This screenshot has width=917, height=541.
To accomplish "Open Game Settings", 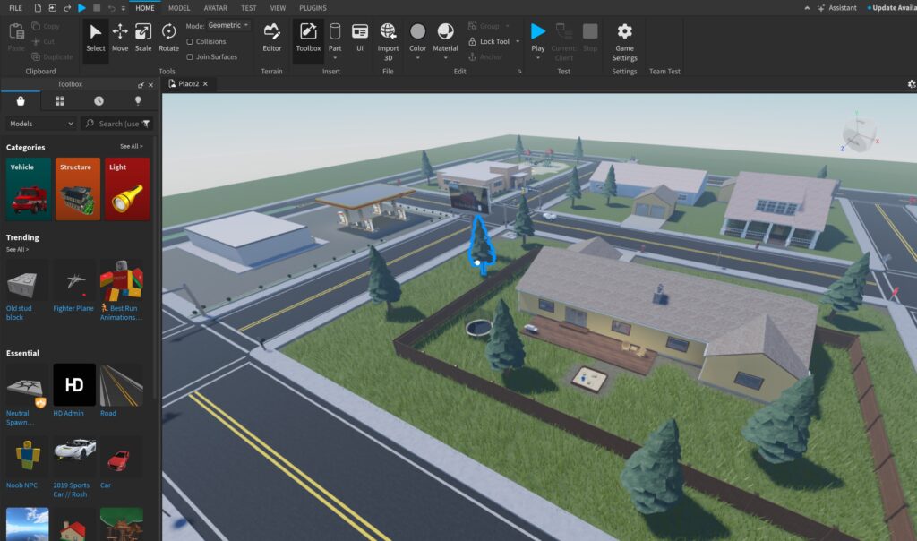I will 624,42.
